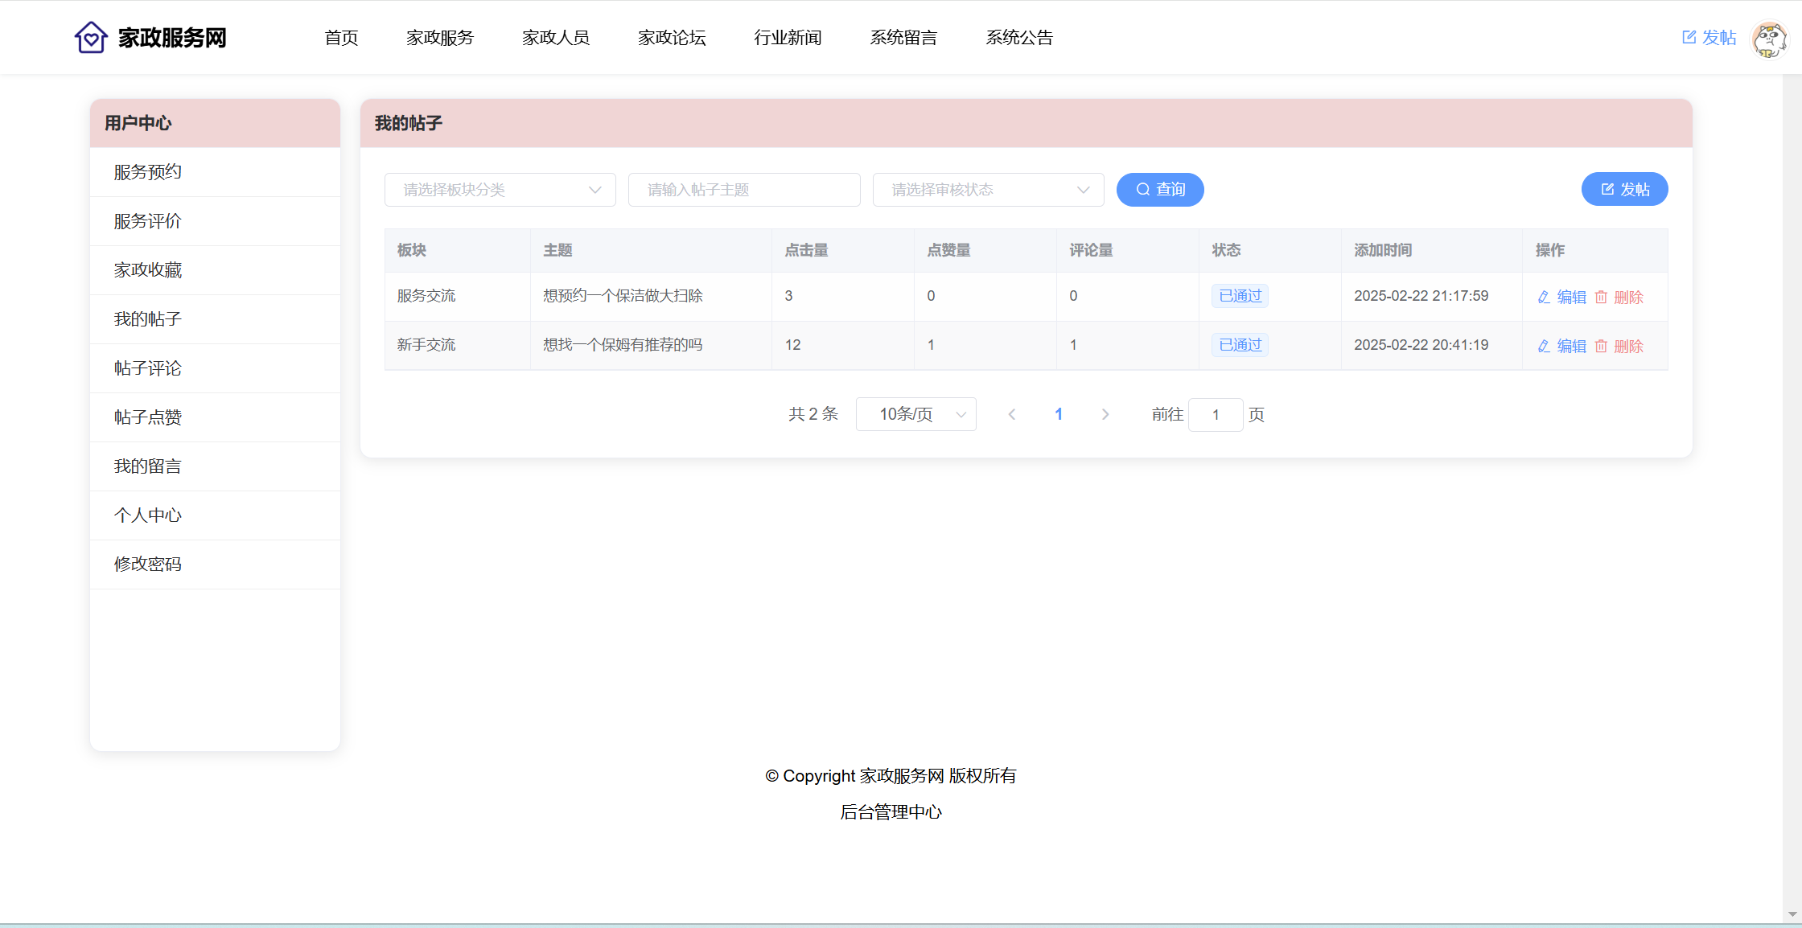Click the edit icon in 服务交流 row
The height and width of the screenshot is (928, 1802).
[x=1544, y=298]
